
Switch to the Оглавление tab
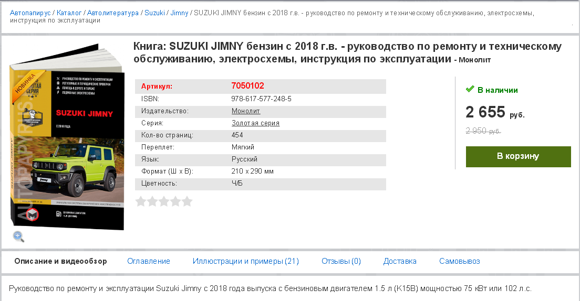tap(149, 261)
